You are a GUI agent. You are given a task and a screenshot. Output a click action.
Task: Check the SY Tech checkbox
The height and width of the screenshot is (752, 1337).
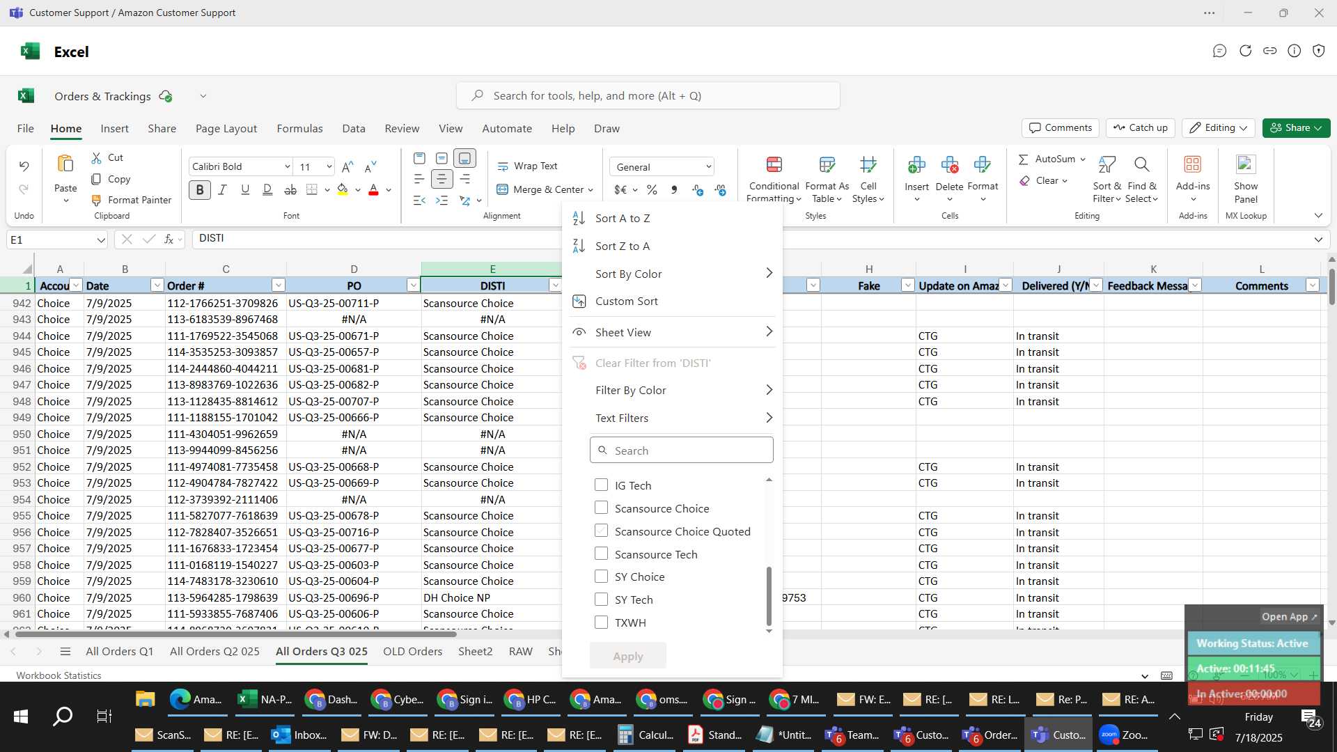click(601, 600)
